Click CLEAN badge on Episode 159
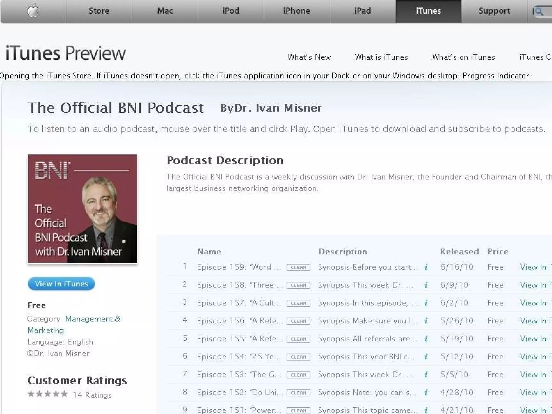The image size is (552, 414). 298,267
